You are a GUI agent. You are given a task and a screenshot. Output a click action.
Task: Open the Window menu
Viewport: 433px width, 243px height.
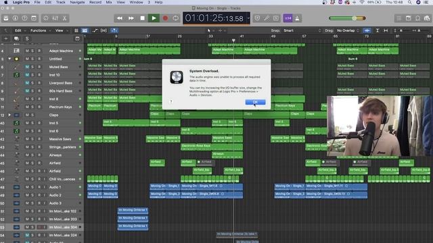click(136, 2)
